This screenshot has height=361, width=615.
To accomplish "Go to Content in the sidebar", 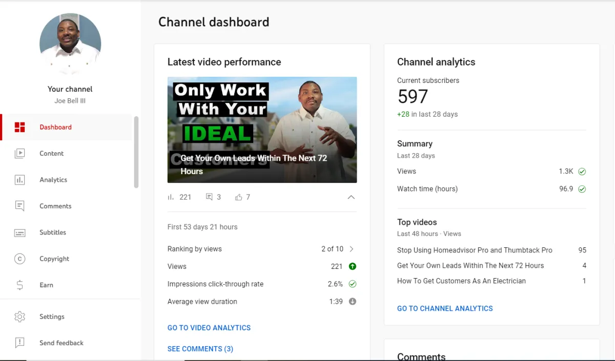I will [x=67, y=153].
